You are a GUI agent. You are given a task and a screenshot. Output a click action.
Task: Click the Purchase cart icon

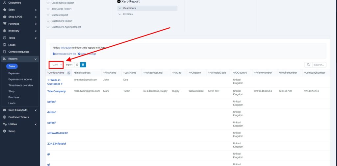(5, 24)
